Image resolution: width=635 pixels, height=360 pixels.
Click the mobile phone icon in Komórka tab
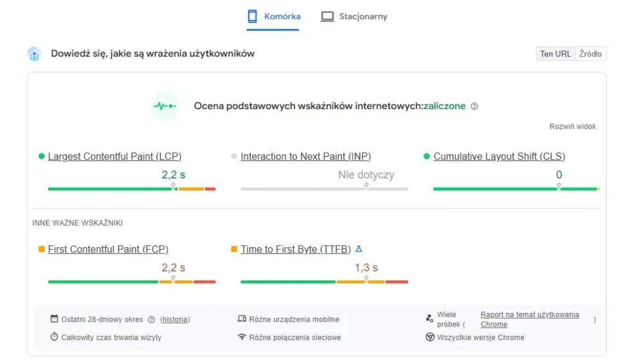[x=253, y=17]
